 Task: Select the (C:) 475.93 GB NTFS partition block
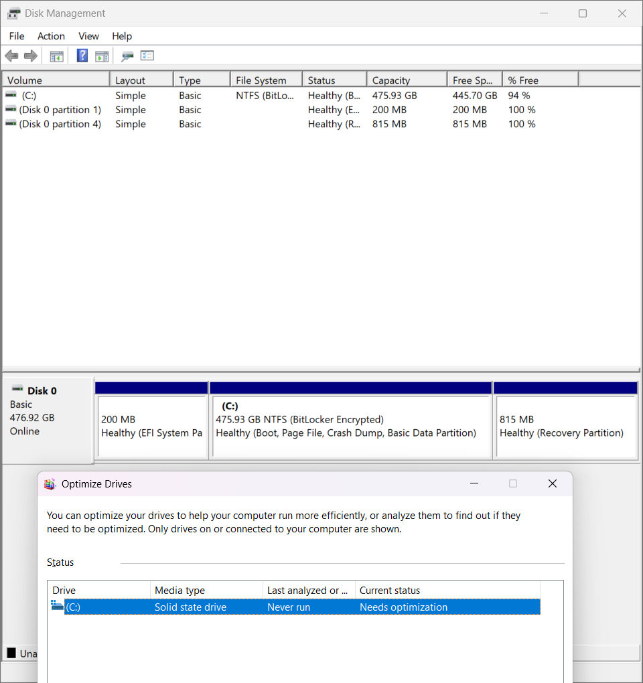[351, 426]
